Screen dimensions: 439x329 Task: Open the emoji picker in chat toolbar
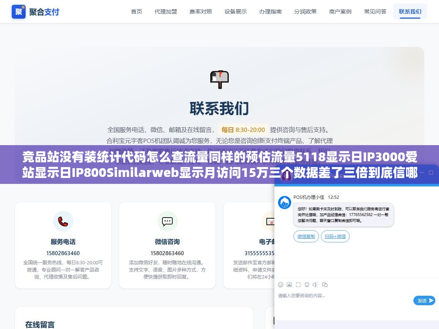[281, 285]
